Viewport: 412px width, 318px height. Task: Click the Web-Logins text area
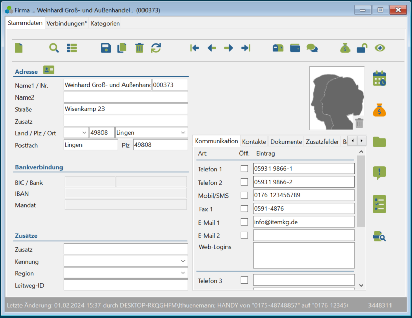click(304, 255)
